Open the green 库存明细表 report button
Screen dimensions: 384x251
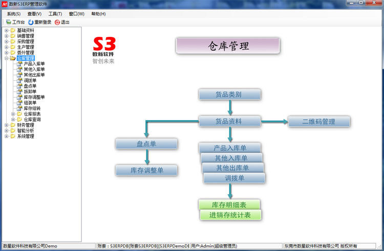pyautogui.click(x=229, y=205)
